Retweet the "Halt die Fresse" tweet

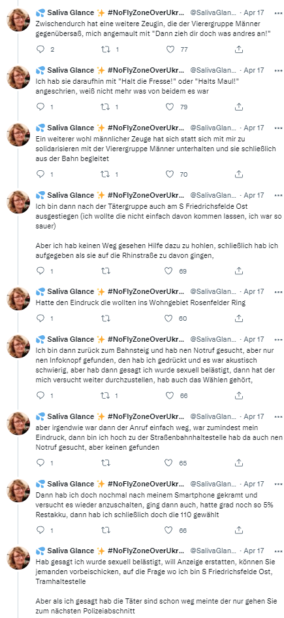pyautogui.click(x=106, y=107)
